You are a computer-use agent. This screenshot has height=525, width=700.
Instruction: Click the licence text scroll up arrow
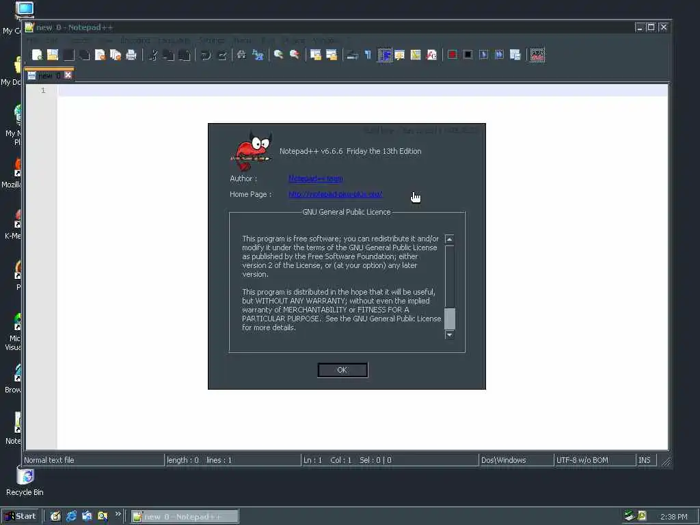tap(450, 239)
